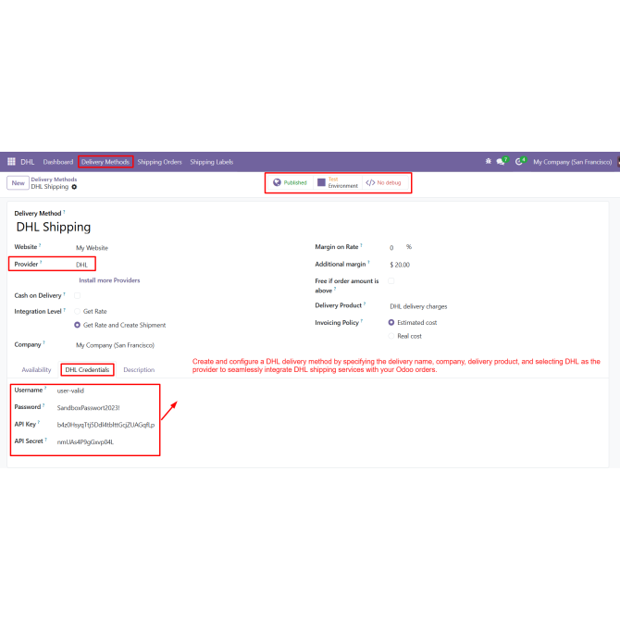Click the New button
This screenshot has width=620, height=620.
pos(18,183)
